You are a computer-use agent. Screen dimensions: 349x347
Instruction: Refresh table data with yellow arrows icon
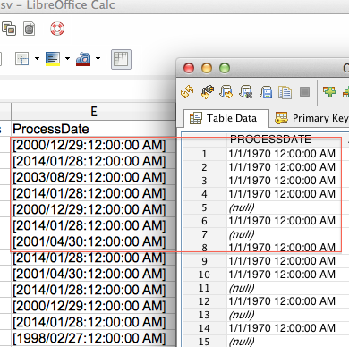[187, 92]
